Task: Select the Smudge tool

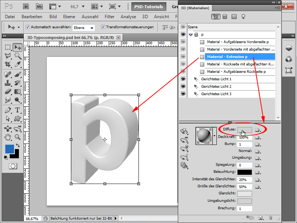Action: tap(7, 100)
